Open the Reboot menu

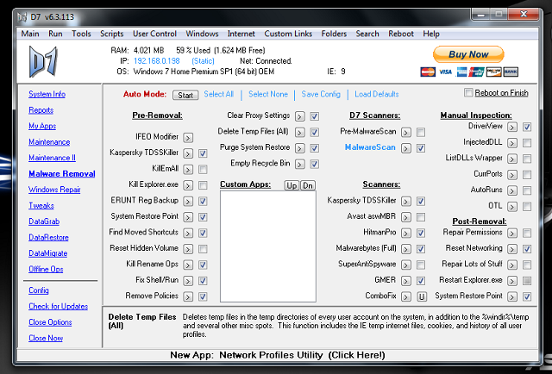(401, 34)
